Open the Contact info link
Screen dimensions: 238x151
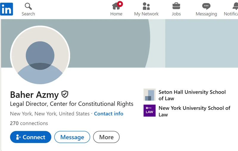pos(109,114)
